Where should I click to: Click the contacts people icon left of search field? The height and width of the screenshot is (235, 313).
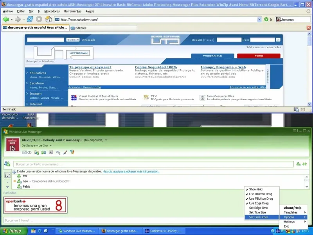point(7,164)
